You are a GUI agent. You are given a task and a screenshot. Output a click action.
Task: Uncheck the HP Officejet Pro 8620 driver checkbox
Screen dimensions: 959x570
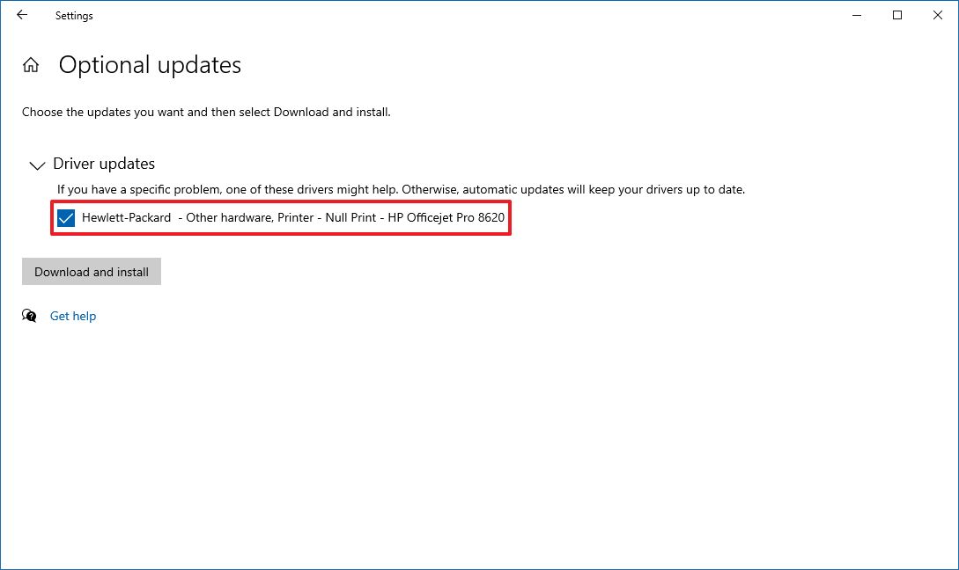pos(66,218)
